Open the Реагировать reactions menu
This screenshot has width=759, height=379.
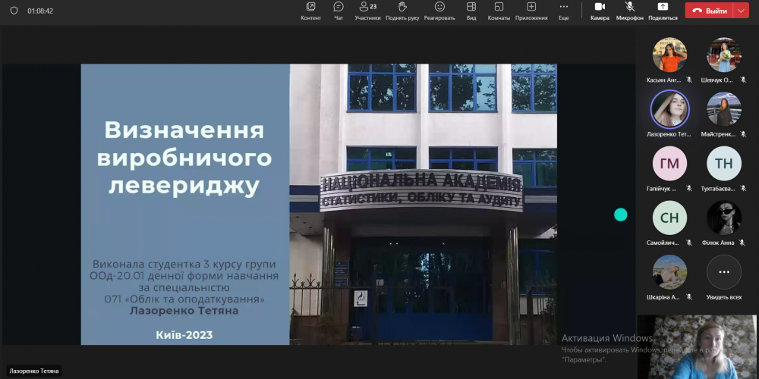[x=439, y=11]
